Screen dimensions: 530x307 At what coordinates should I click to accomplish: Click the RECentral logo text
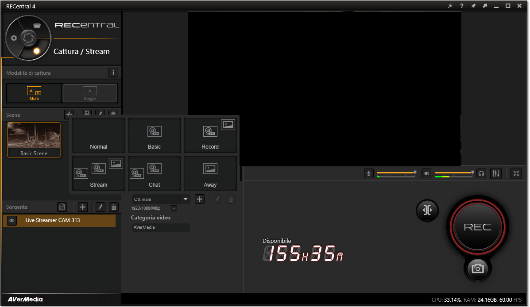pyautogui.click(x=87, y=25)
